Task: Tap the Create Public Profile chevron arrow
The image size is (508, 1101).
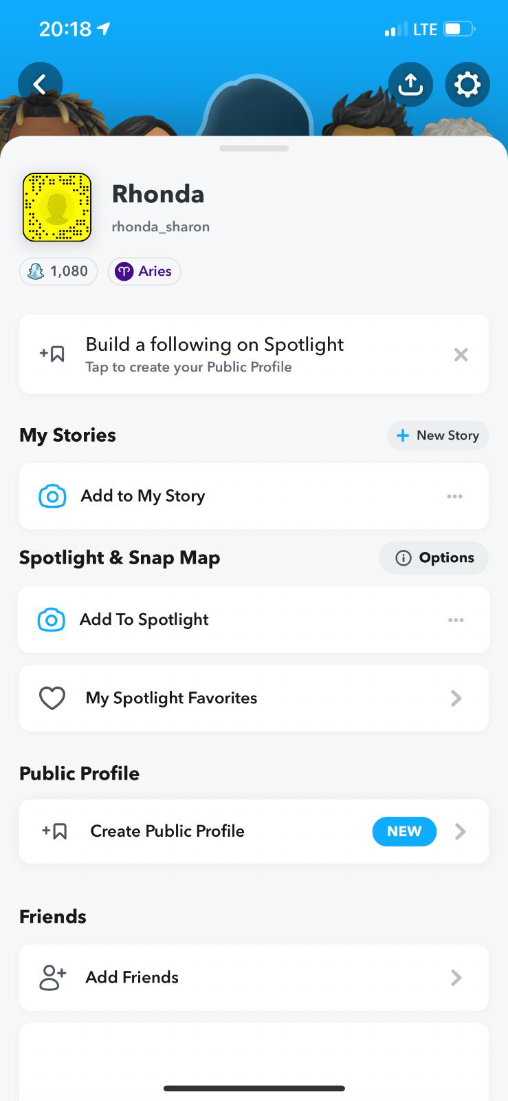Action: tap(461, 831)
